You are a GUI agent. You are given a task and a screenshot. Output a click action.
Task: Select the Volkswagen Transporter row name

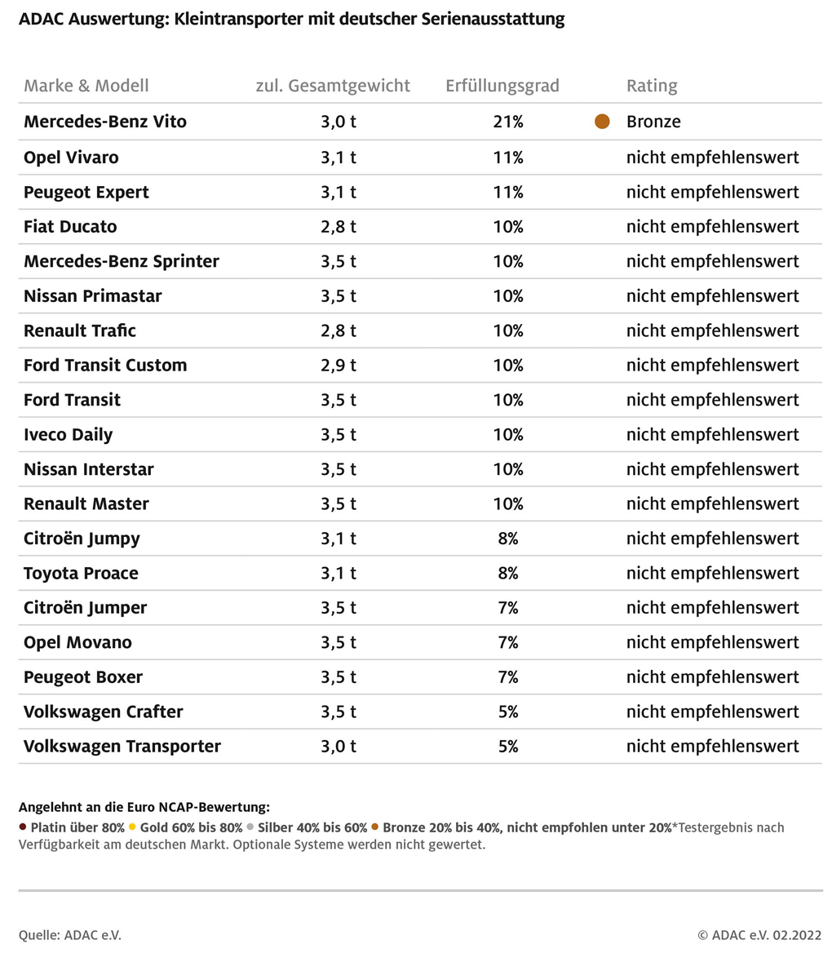[x=122, y=747]
